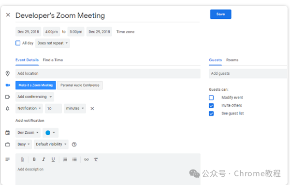This screenshot has width=290, height=185.
Task: Remove the 10 minutes notification
Action: click(x=92, y=109)
